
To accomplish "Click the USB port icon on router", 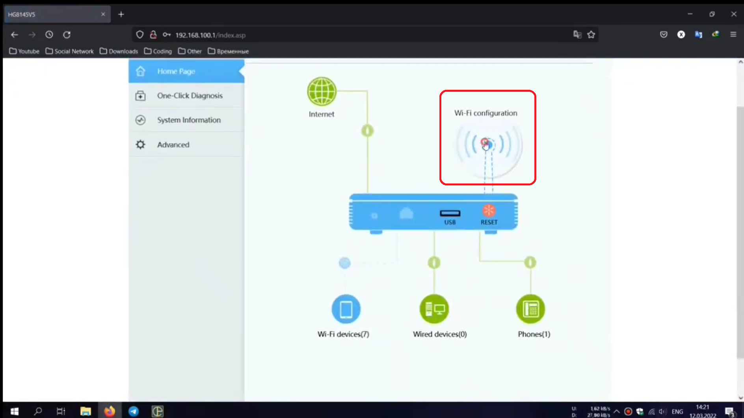I will pos(450,214).
